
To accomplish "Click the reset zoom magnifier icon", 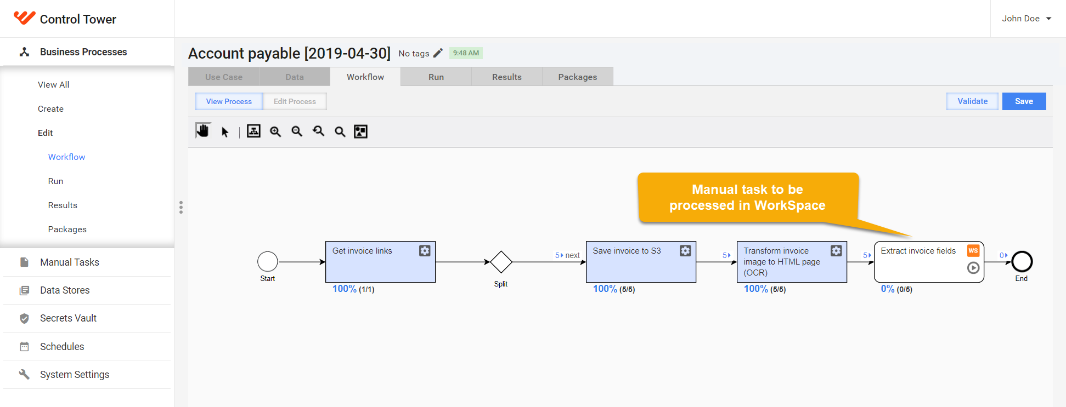I will click(x=318, y=131).
